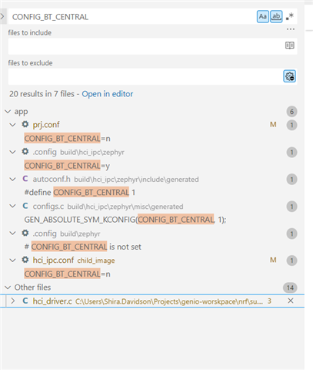This screenshot has height=370, width=313.
Task: Open the #define CONFIG_BT_CENTRAL 1 match
Action: click(x=80, y=193)
